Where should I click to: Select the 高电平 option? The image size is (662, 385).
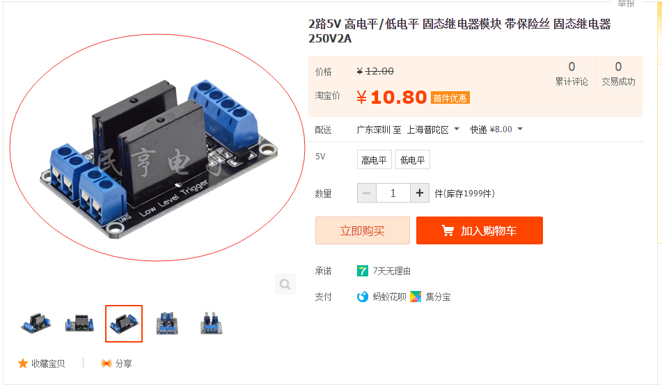tap(374, 159)
